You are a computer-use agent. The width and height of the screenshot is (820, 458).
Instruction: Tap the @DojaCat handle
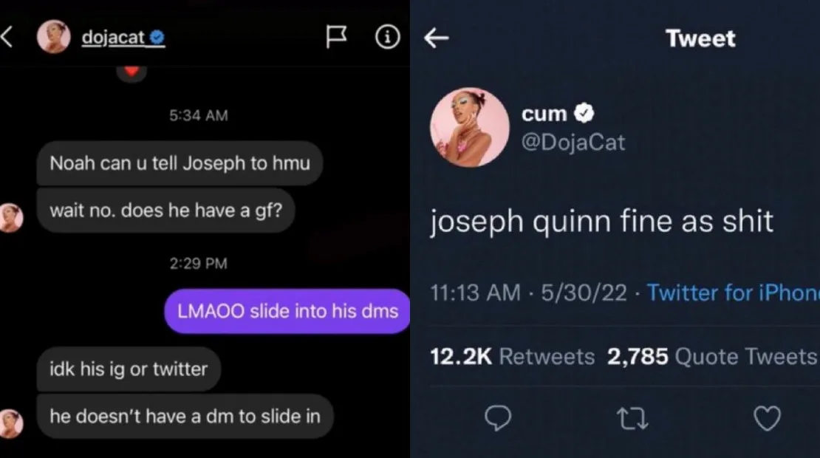(573, 142)
